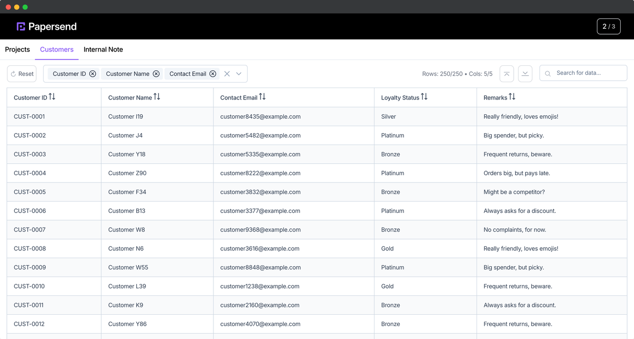Sort by Loyalty Status column
This screenshot has height=339, width=634.
point(424,97)
